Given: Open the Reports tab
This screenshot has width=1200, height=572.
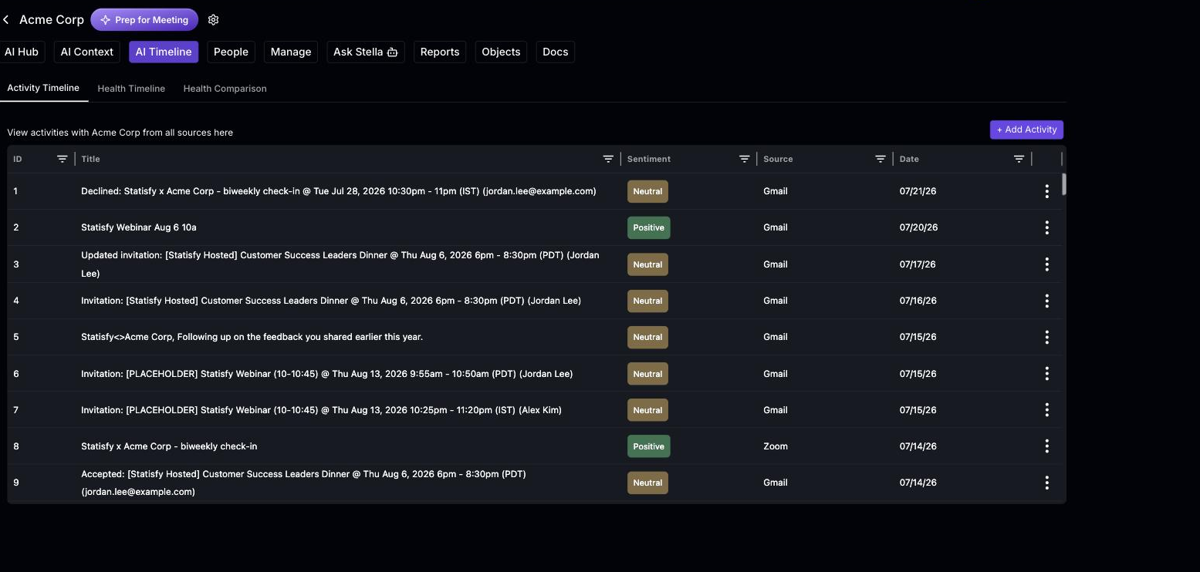Looking at the screenshot, I should coord(440,52).
